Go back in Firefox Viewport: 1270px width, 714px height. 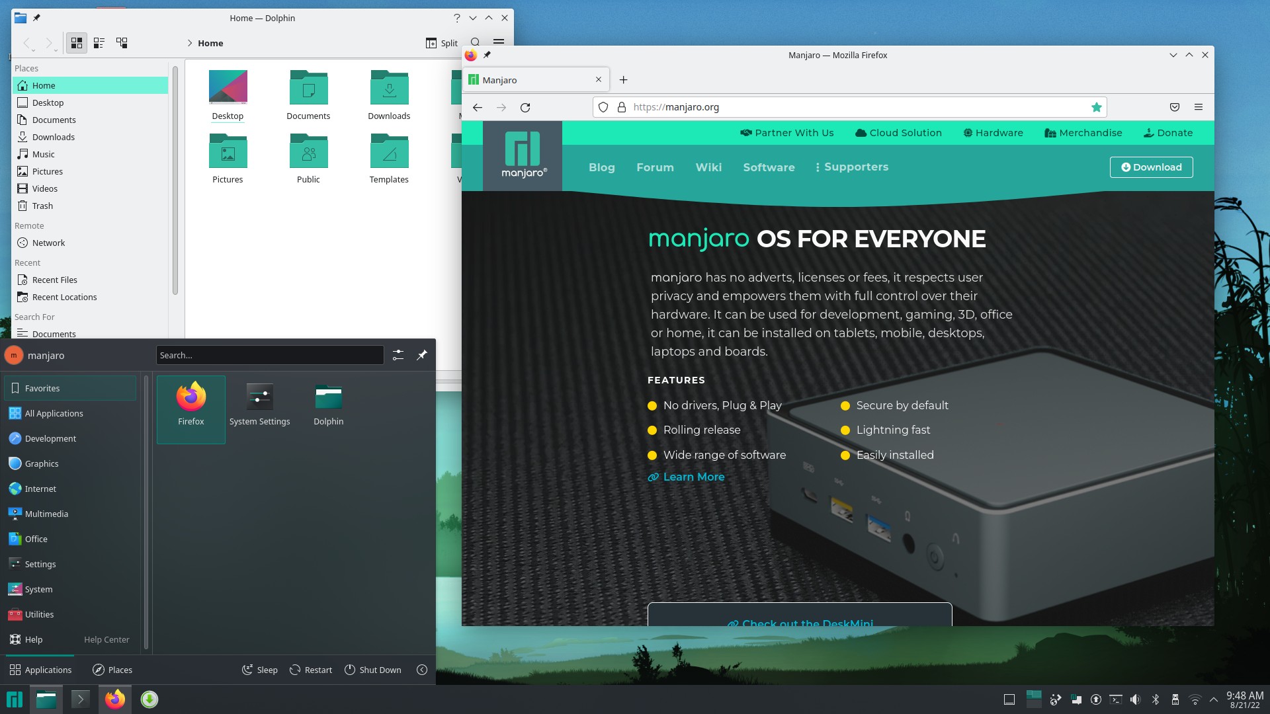(x=478, y=107)
